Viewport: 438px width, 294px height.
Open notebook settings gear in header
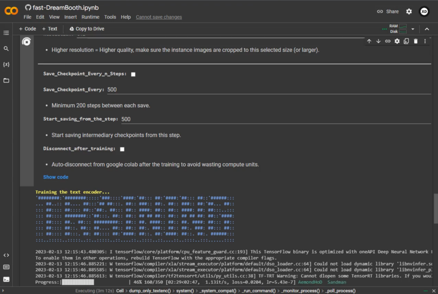point(409,12)
